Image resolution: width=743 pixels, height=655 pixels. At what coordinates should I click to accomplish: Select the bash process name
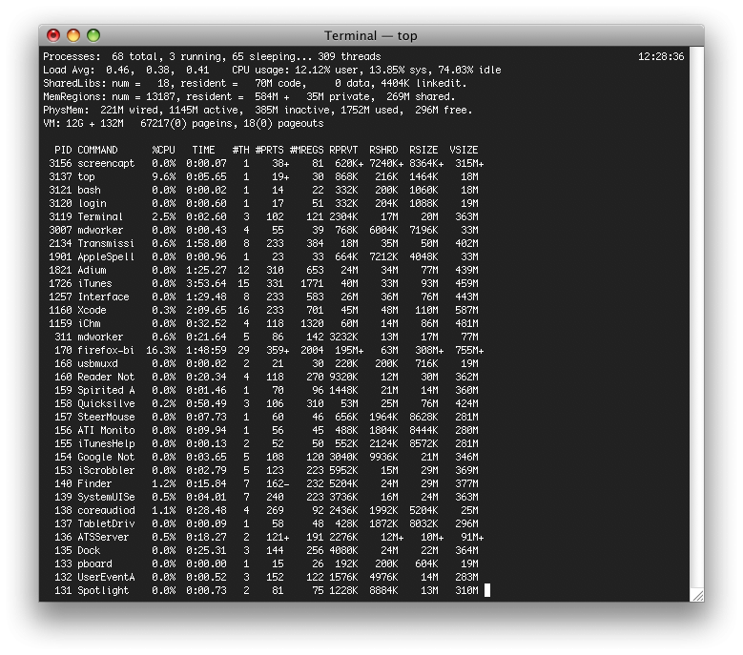[89, 190]
